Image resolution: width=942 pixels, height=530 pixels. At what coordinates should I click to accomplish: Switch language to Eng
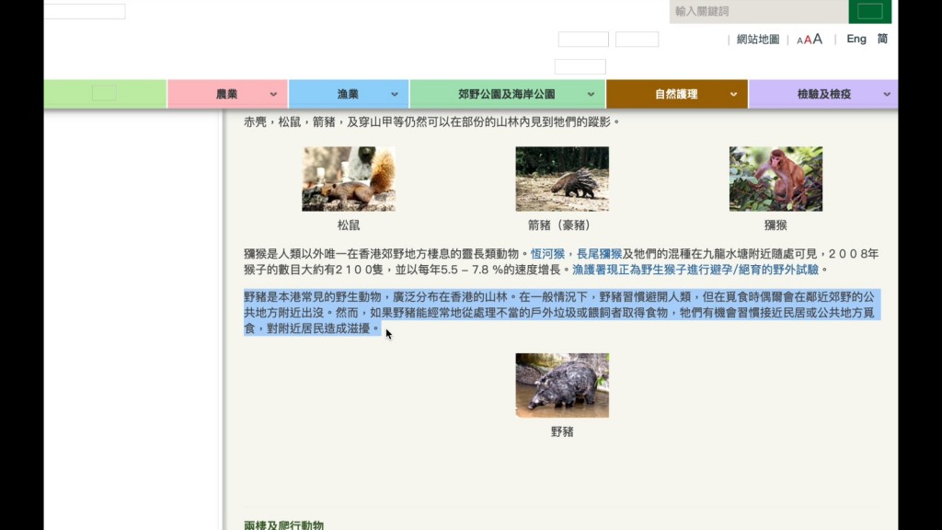coord(856,39)
